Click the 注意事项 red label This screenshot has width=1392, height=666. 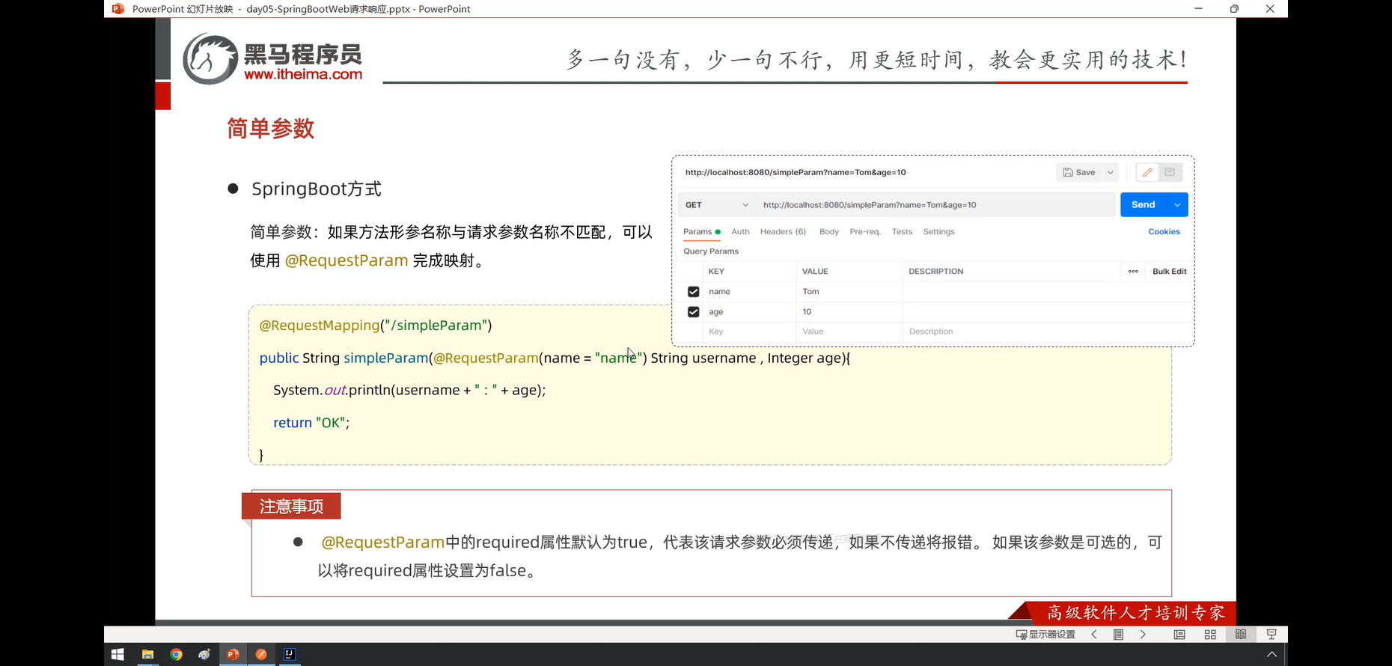coord(291,507)
